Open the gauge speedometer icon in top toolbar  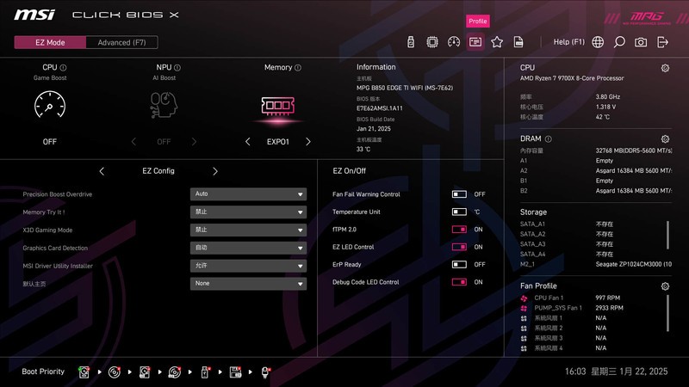454,42
